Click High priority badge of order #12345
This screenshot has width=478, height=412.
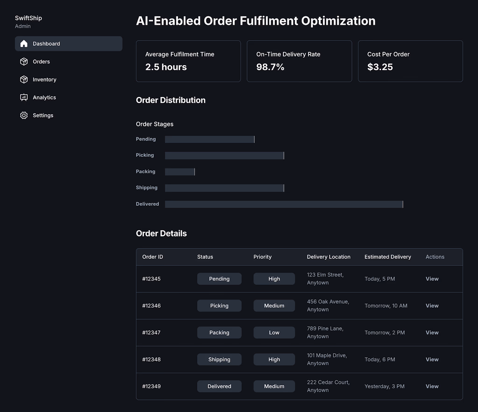(x=274, y=279)
